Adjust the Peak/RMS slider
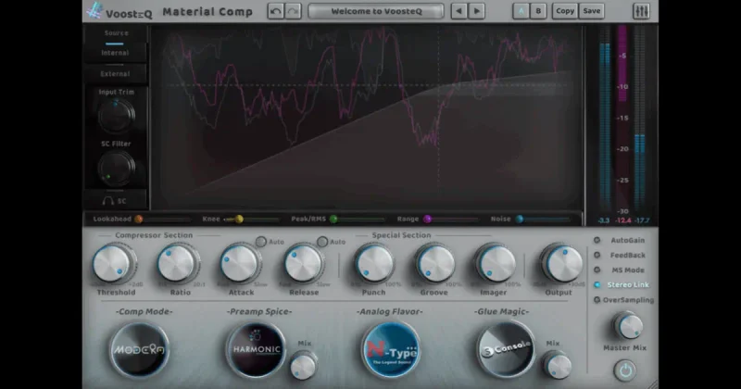The image size is (741, 389). 358,219
